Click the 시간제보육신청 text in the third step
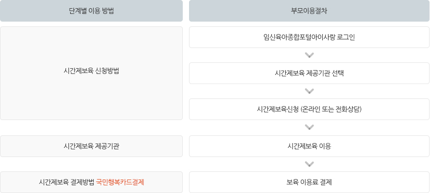 tap(278, 109)
